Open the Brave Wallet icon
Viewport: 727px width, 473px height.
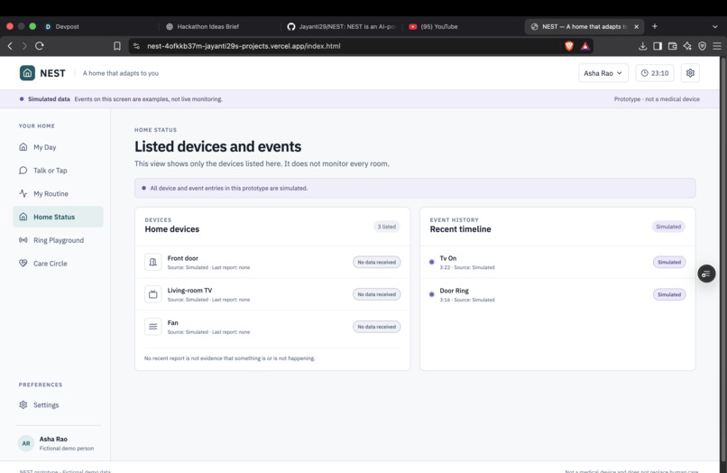click(672, 46)
